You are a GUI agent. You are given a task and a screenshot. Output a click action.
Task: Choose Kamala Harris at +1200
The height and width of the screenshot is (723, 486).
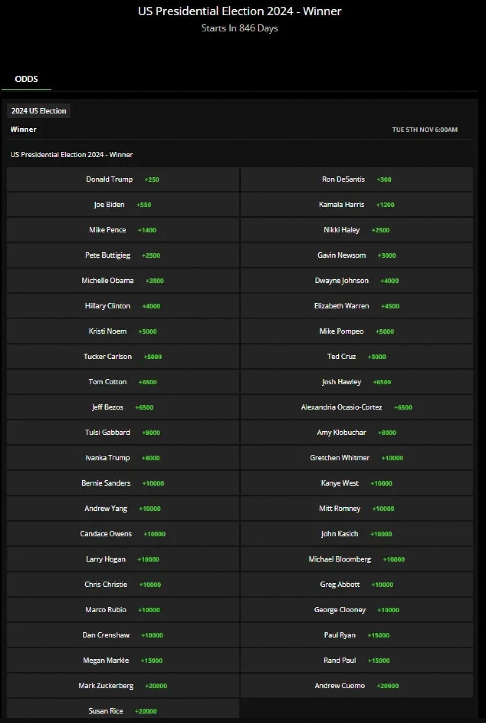pyautogui.click(x=356, y=205)
